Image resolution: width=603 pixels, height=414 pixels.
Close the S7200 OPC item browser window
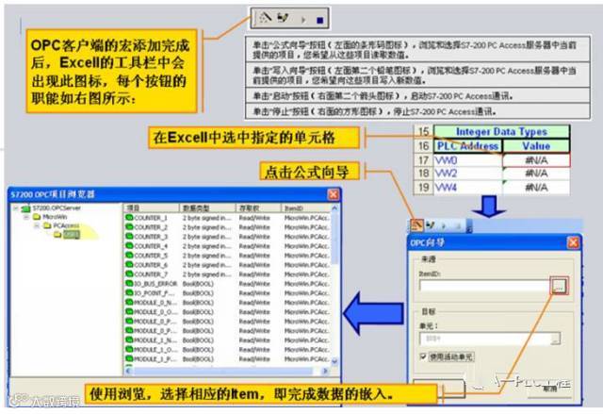334,194
